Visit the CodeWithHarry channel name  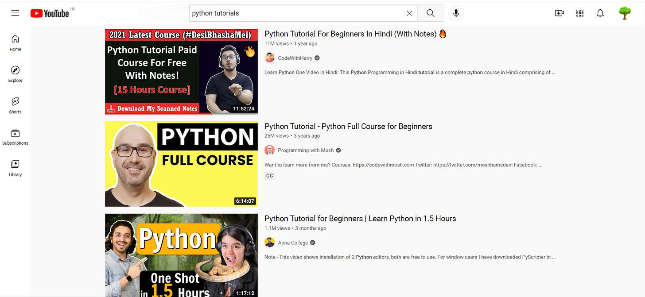click(x=295, y=58)
